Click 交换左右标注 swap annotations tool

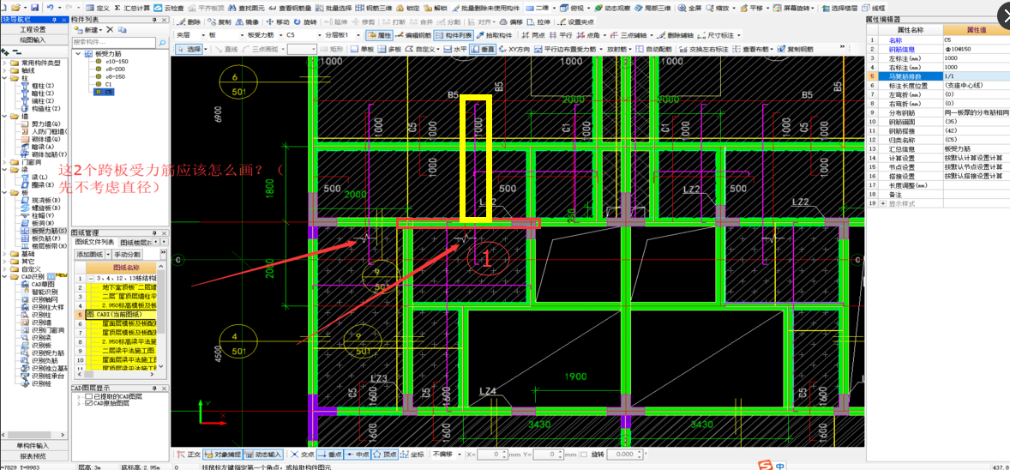[704, 48]
